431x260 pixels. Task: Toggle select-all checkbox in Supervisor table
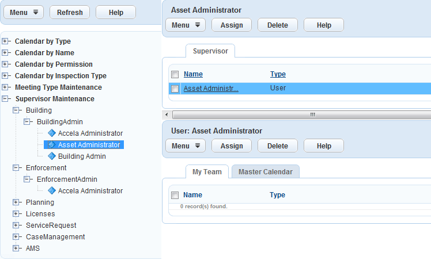(175, 74)
